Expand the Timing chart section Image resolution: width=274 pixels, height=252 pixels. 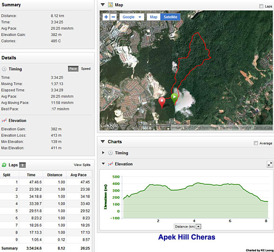click(x=103, y=153)
